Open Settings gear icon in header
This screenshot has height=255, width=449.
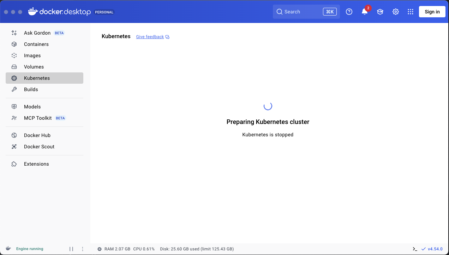click(x=396, y=12)
